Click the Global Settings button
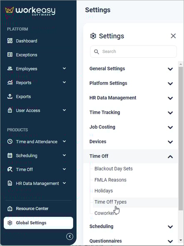This screenshot has width=184, height=246. [x=38, y=223]
